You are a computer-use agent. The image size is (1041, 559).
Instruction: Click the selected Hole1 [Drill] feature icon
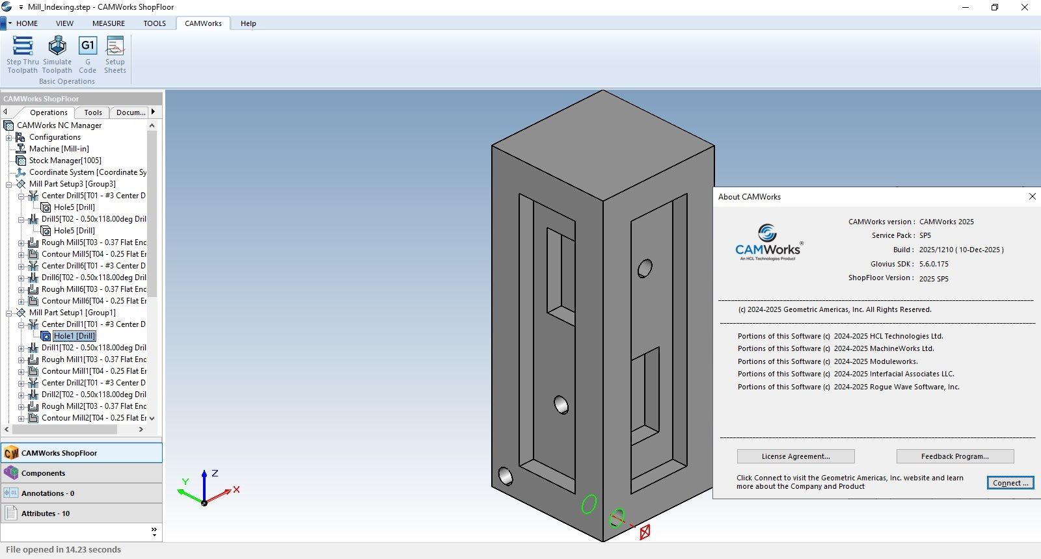[46, 336]
